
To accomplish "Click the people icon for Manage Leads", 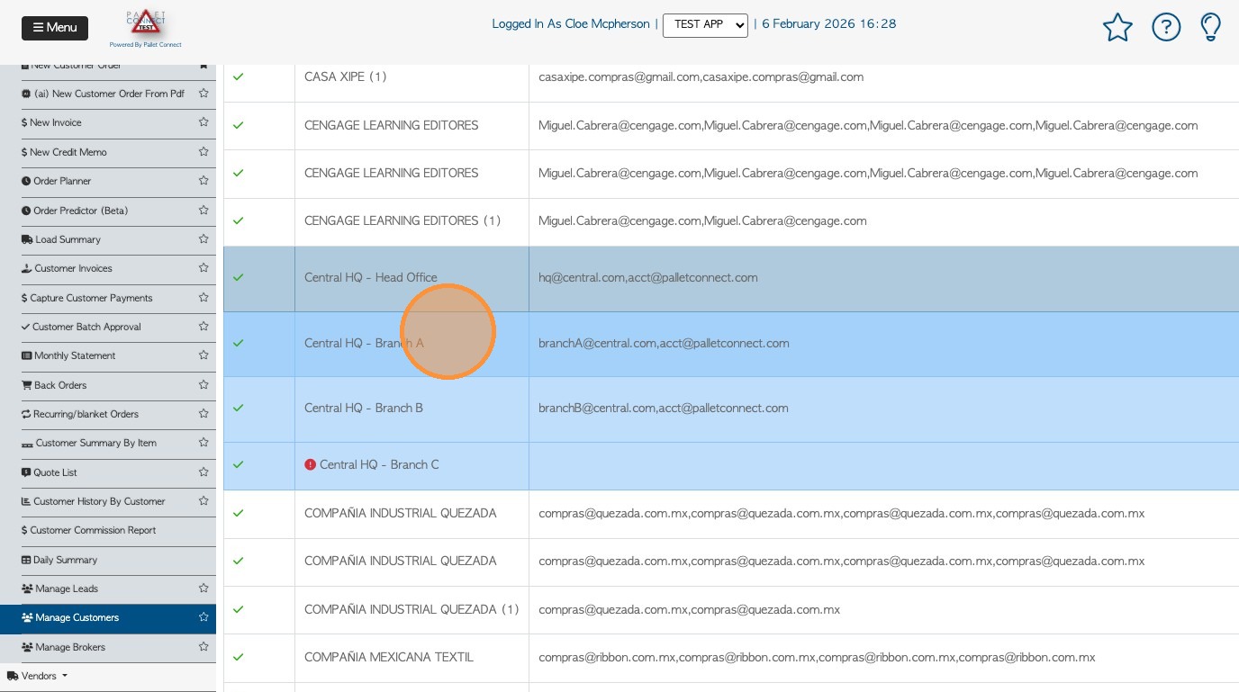I will (27, 589).
